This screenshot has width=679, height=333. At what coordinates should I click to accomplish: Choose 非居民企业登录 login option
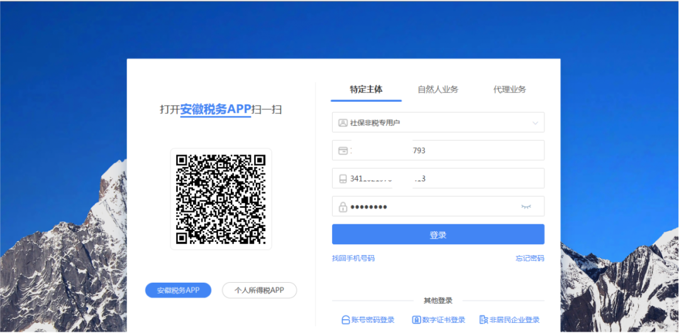(514, 320)
